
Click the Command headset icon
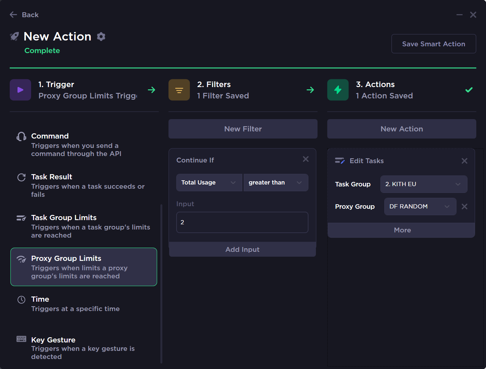tap(21, 137)
